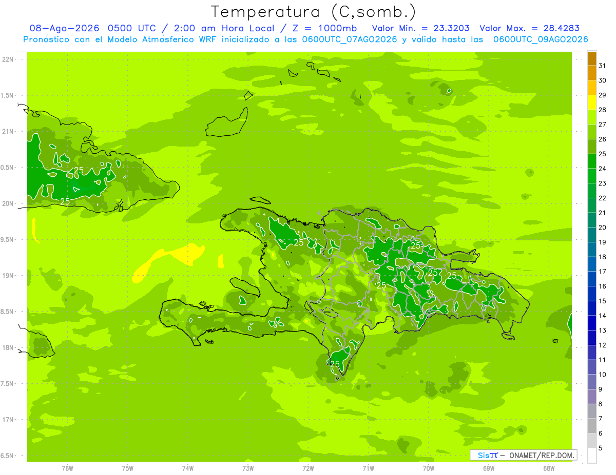Select the blue colorbar swatch between 16 and 17

coord(592,279)
